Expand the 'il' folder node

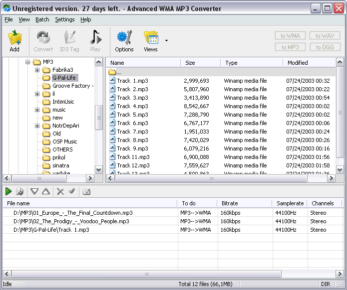[x=37, y=94]
